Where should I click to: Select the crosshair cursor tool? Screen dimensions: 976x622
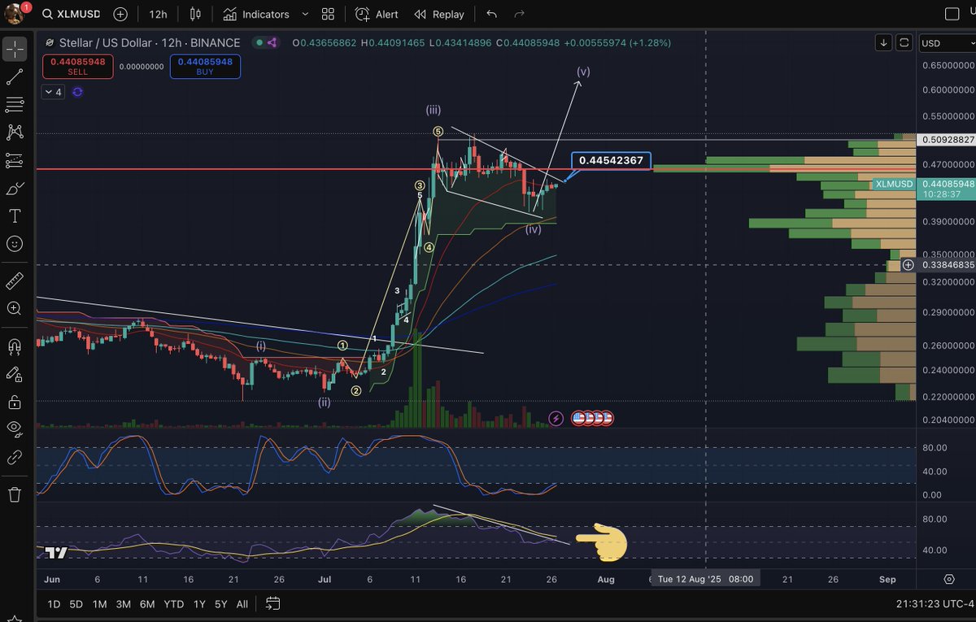point(15,49)
